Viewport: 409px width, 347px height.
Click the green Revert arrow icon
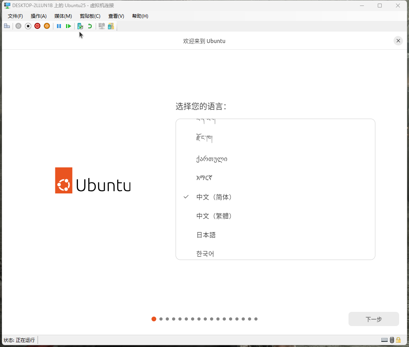click(x=90, y=26)
